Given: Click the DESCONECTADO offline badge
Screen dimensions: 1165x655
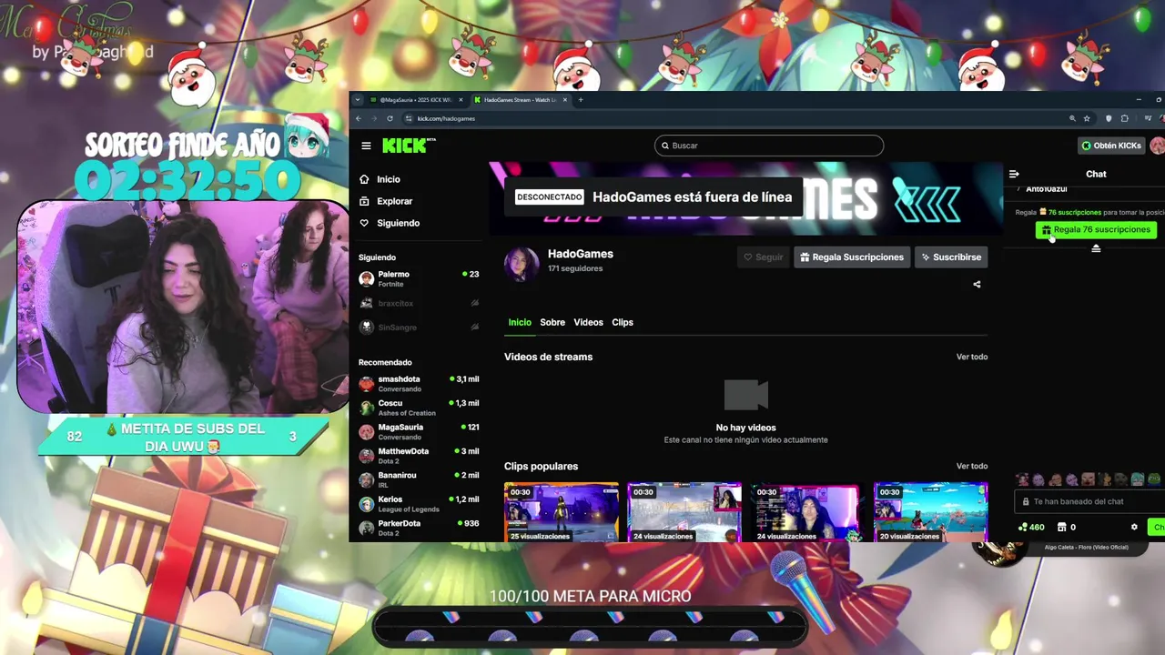Looking at the screenshot, I should (550, 196).
